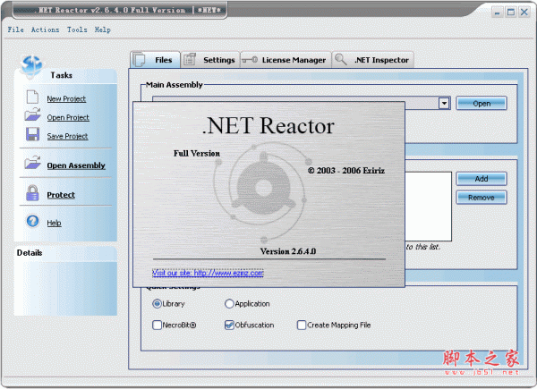Select the Application radio button
This screenshot has height=389, width=537.
pos(229,303)
